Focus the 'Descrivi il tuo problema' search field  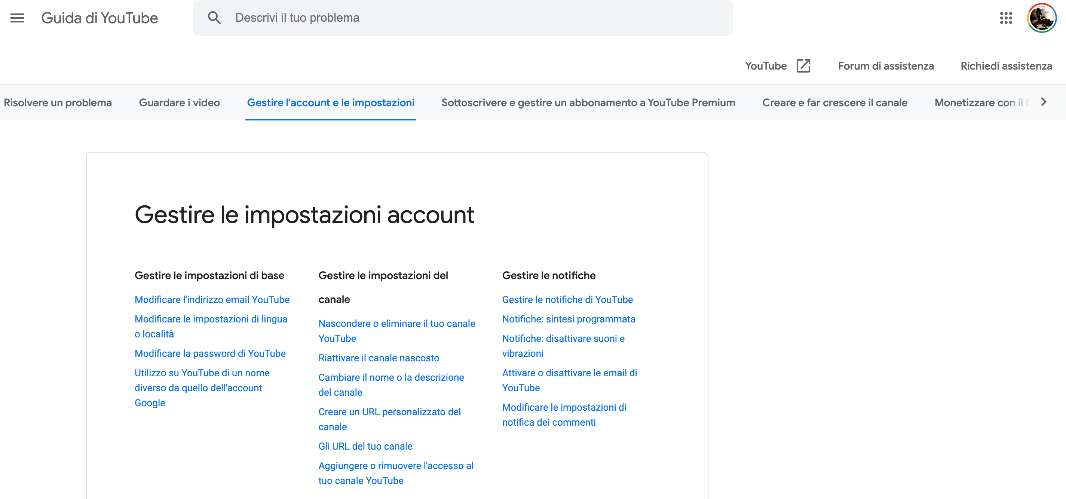(x=463, y=18)
